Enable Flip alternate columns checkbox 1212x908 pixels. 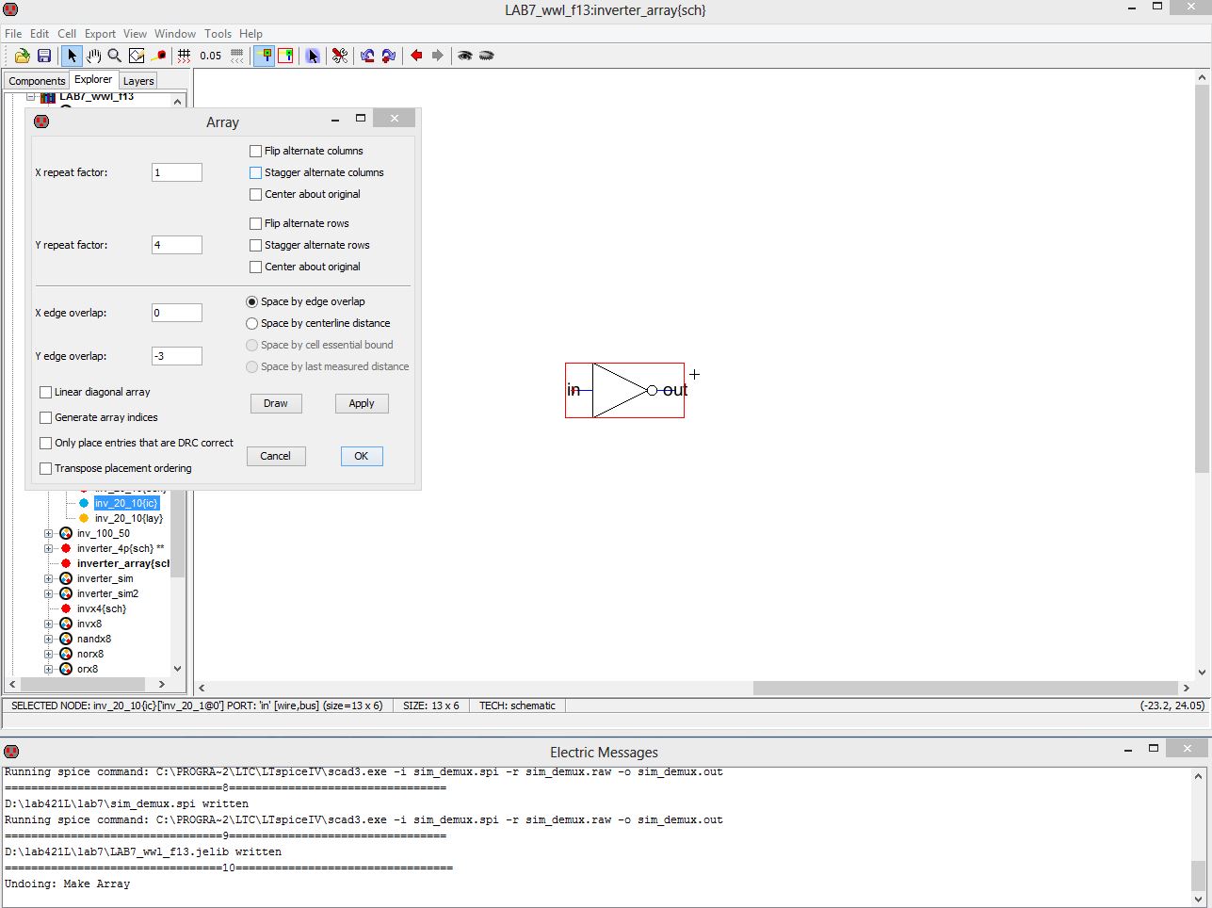(255, 151)
